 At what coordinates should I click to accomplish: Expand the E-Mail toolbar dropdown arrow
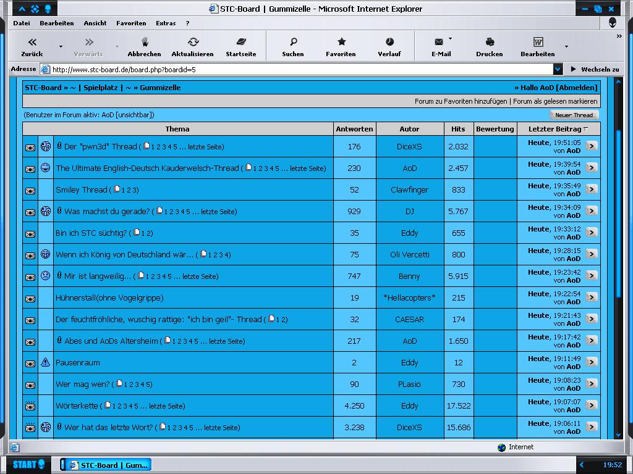[x=450, y=39]
